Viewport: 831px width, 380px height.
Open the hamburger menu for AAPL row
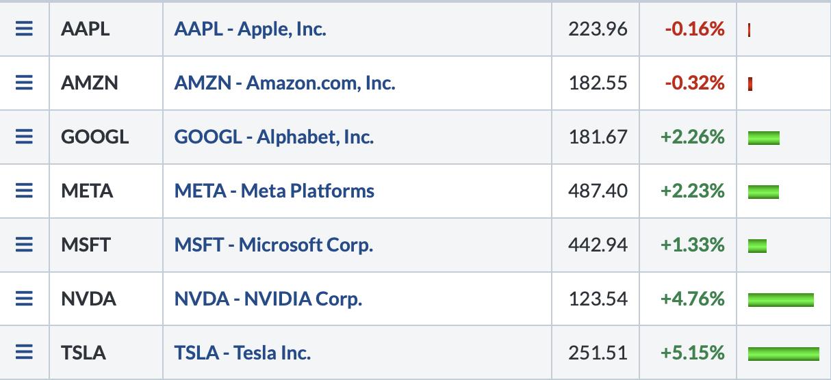pyautogui.click(x=24, y=29)
